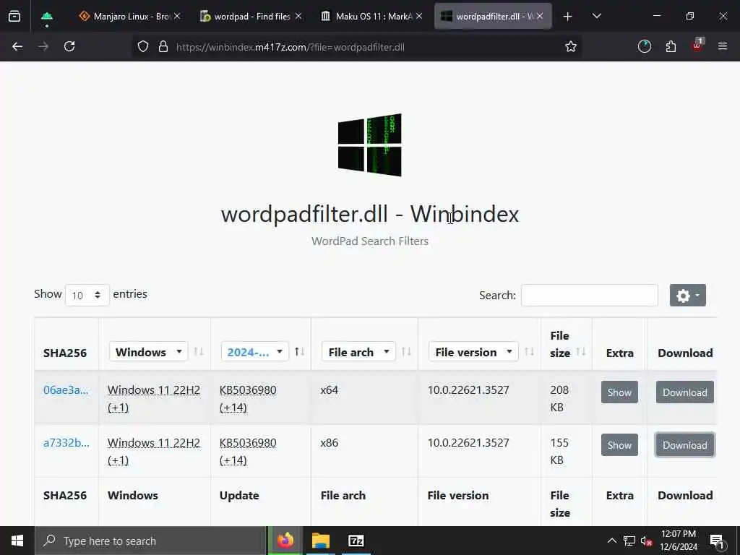The height and width of the screenshot is (555, 740).
Task: Click the circular timer icon in toolbar
Action: (x=644, y=47)
